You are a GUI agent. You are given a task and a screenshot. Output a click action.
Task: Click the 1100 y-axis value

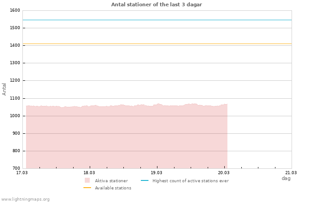click(x=15, y=98)
